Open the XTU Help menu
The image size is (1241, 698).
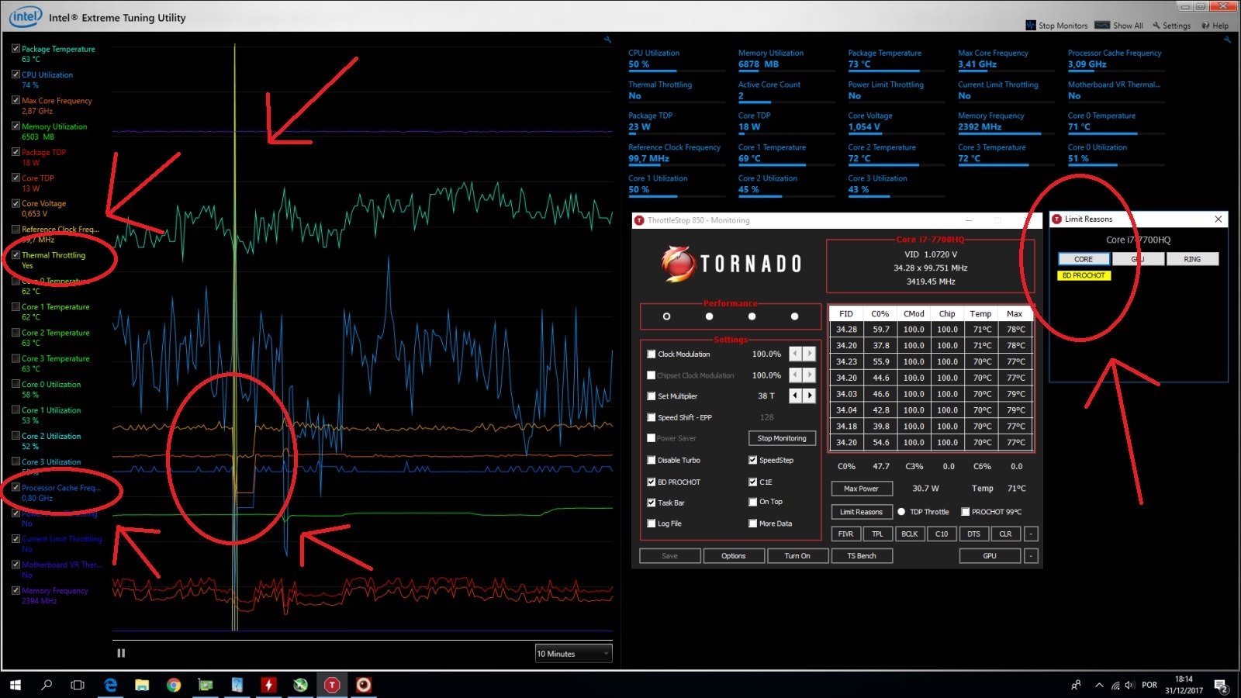point(1215,26)
